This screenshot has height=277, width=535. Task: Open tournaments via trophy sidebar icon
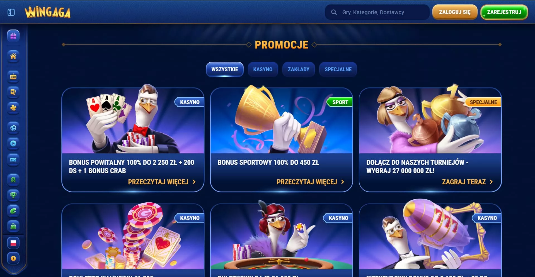click(x=13, y=195)
